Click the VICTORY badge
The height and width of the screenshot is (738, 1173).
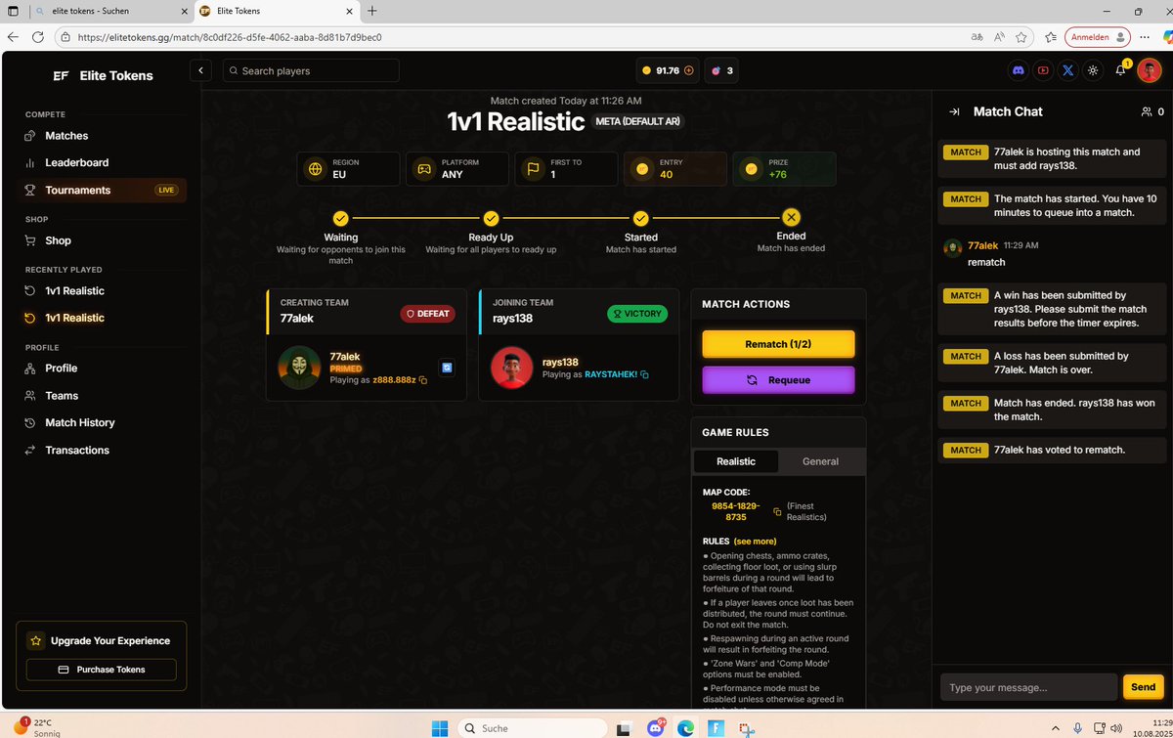637,314
